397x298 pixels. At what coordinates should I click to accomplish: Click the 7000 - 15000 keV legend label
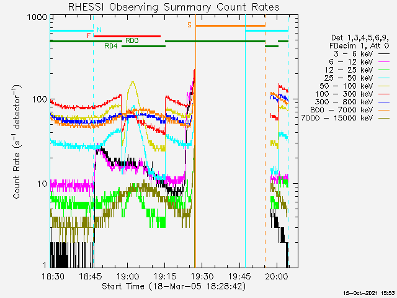pyautogui.click(x=337, y=118)
